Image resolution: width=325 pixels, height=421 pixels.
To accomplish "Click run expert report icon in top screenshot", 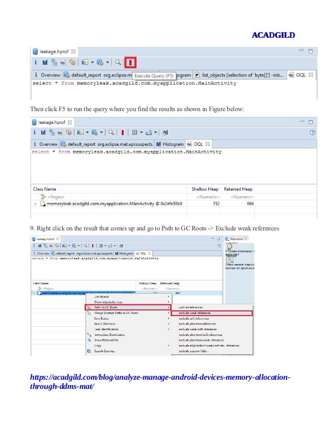I will tap(85, 62).
